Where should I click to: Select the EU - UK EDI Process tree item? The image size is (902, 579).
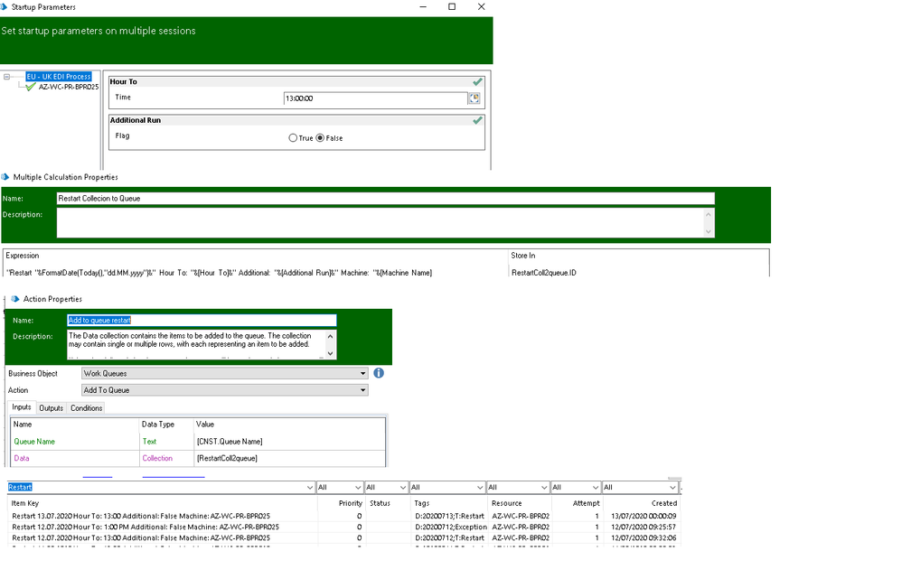[x=58, y=77]
